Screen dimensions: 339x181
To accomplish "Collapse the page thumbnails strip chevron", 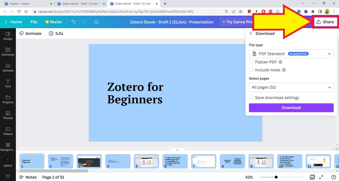I will tap(177, 150).
